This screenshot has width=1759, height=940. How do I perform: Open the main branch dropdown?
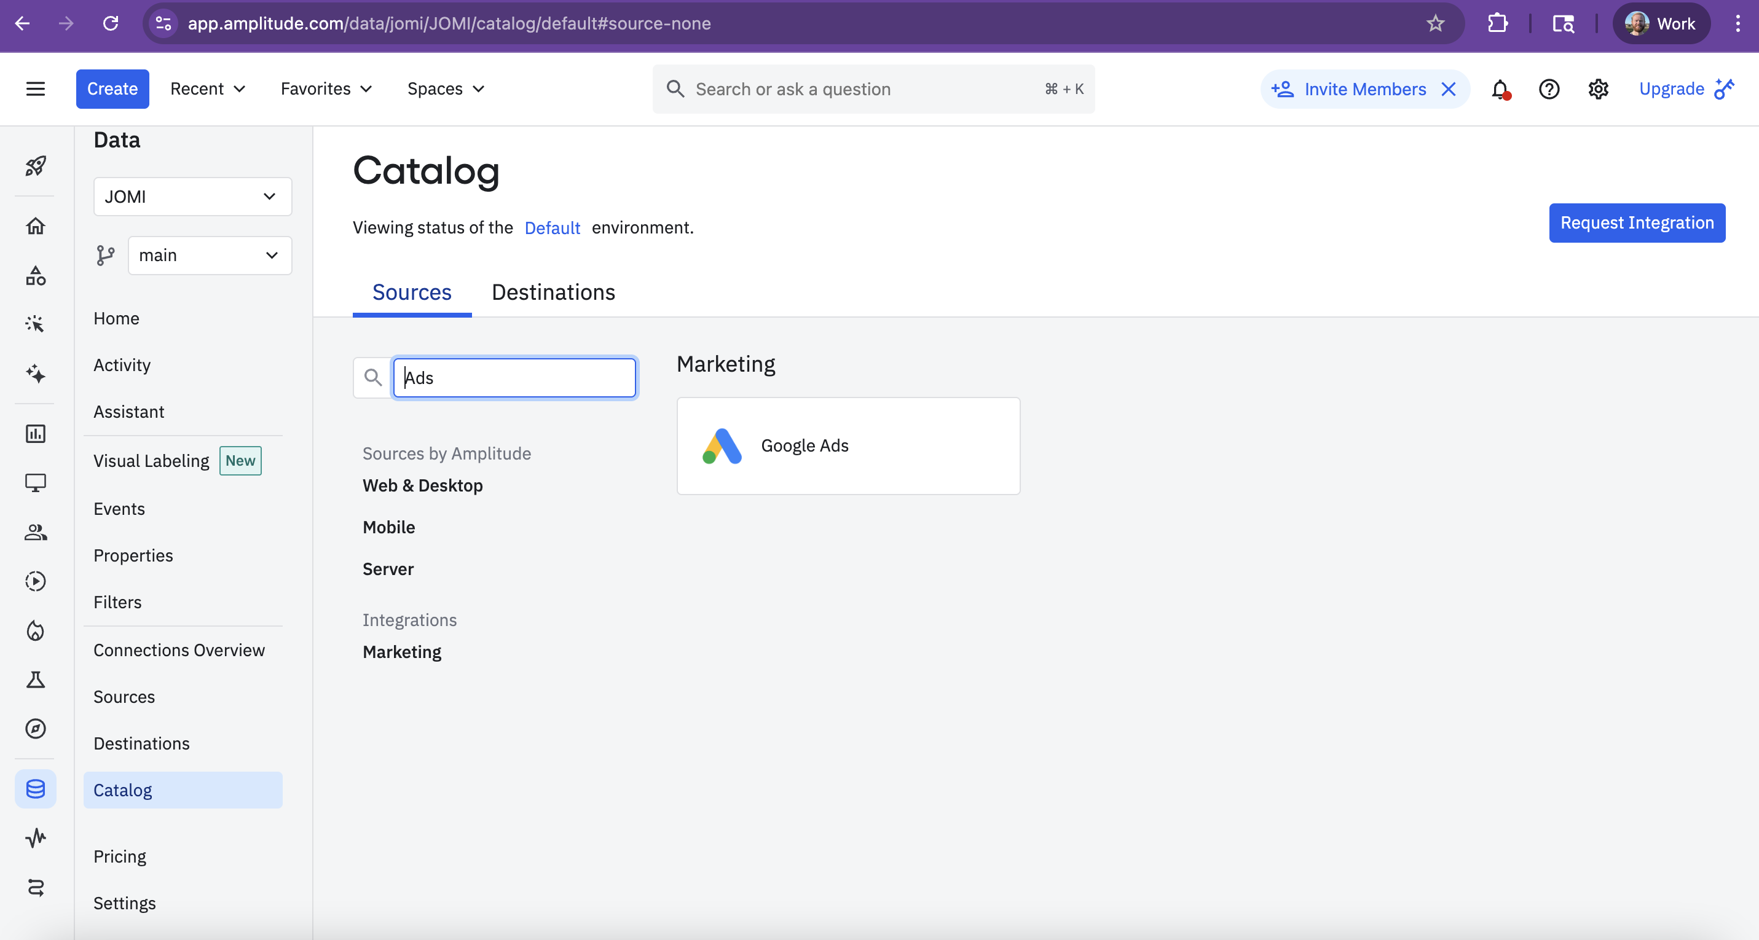pos(210,256)
